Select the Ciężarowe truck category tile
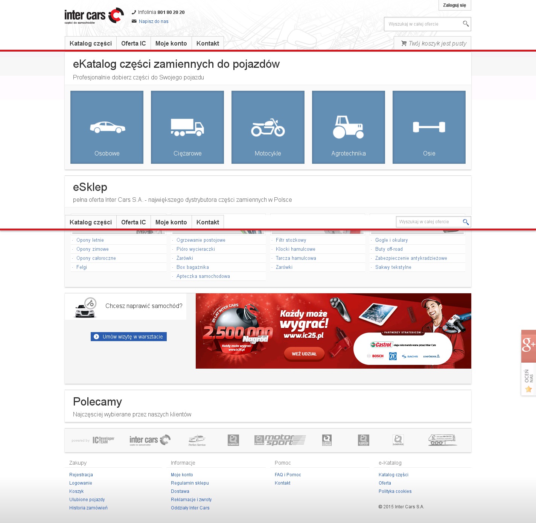Viewport: 536px width, 523px height. click(187, 127)
